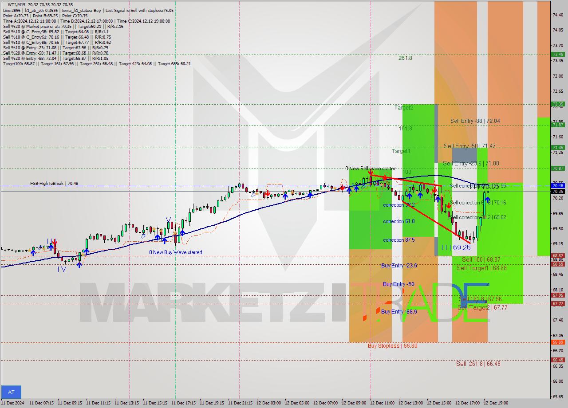The width and height of the screenshot is (568, 408).
Task: Click the Buy Entry -88.6 label
Action: click(399, 312)
